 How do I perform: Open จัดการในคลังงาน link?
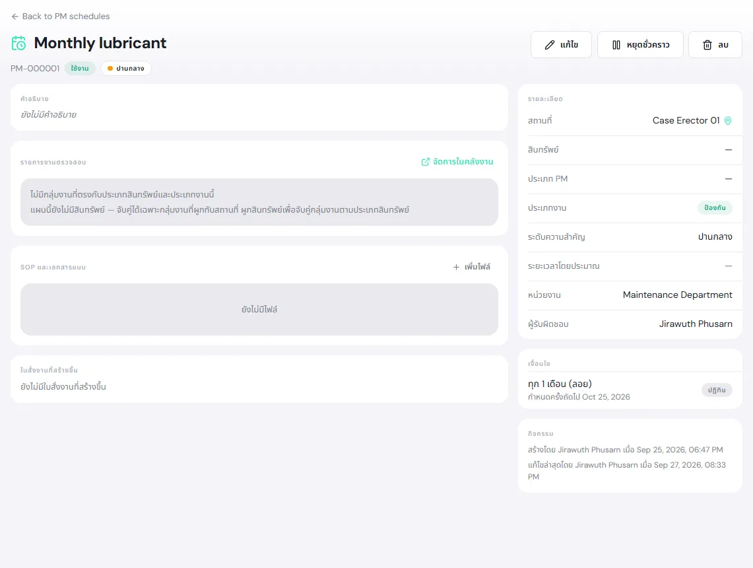[457, 162]
